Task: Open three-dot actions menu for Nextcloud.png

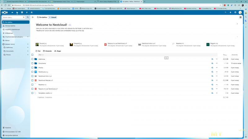Action: tap(217, 72)
